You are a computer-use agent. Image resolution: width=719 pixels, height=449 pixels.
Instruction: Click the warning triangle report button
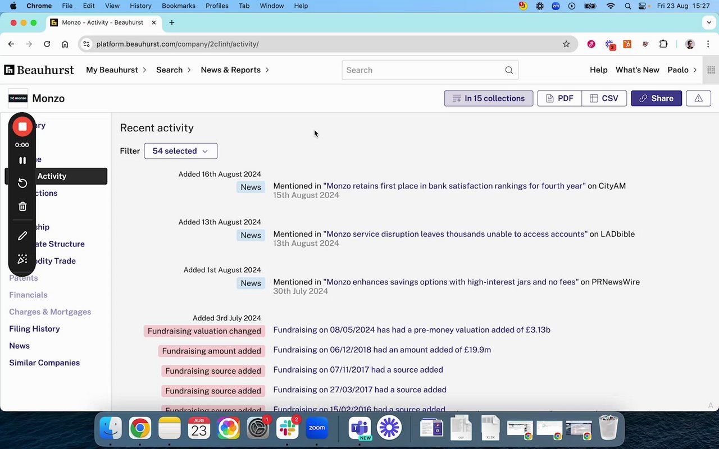pos(698,98)
